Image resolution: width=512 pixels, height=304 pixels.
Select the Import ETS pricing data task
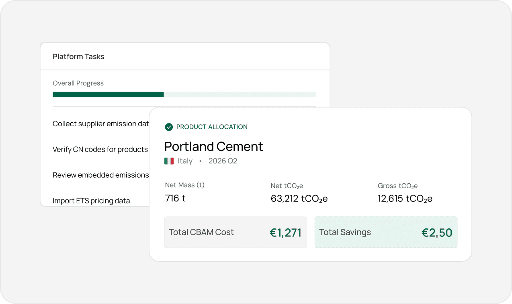[x=91, y=201]
